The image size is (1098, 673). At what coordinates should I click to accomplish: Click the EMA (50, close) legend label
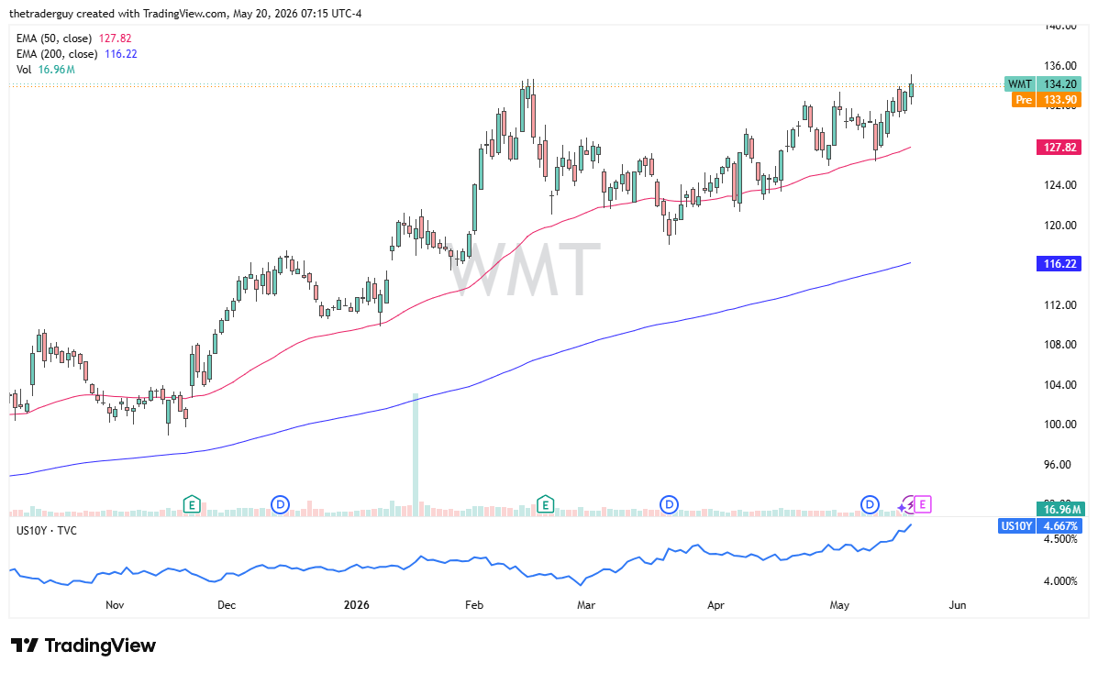(x=54, y=39)
